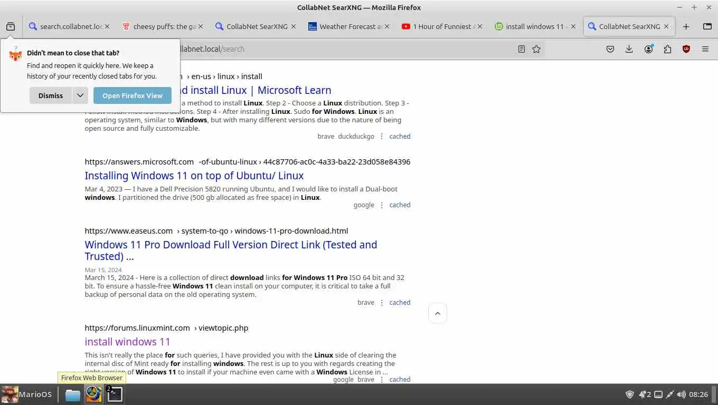Click the back-to-top arrow button
Screen dimensions: 718x405
438,313
